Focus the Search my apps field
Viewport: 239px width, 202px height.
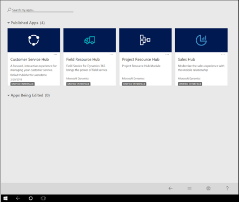(43, 10)
